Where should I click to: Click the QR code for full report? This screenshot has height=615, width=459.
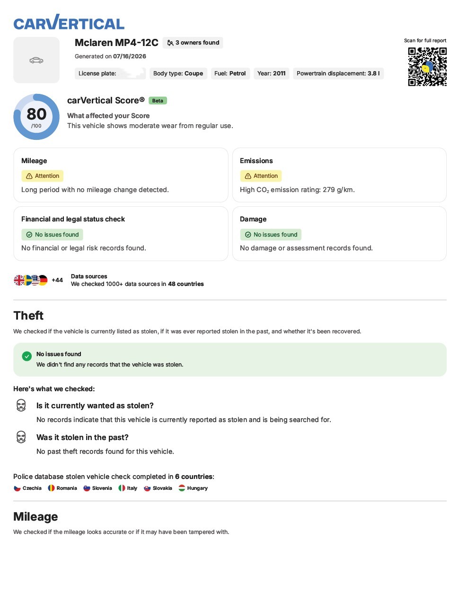(x=427, y=66)
